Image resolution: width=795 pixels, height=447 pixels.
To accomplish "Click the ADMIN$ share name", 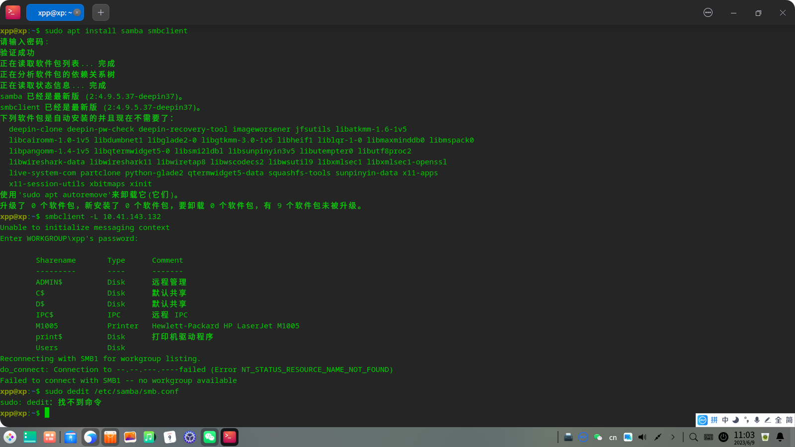I will click(49, 282).
